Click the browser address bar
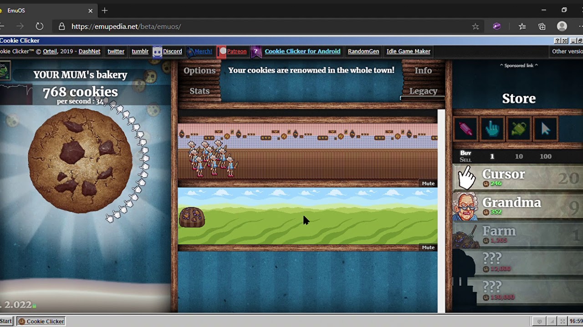The width and height of the screenshot is (583, 327). coord(269,26)
